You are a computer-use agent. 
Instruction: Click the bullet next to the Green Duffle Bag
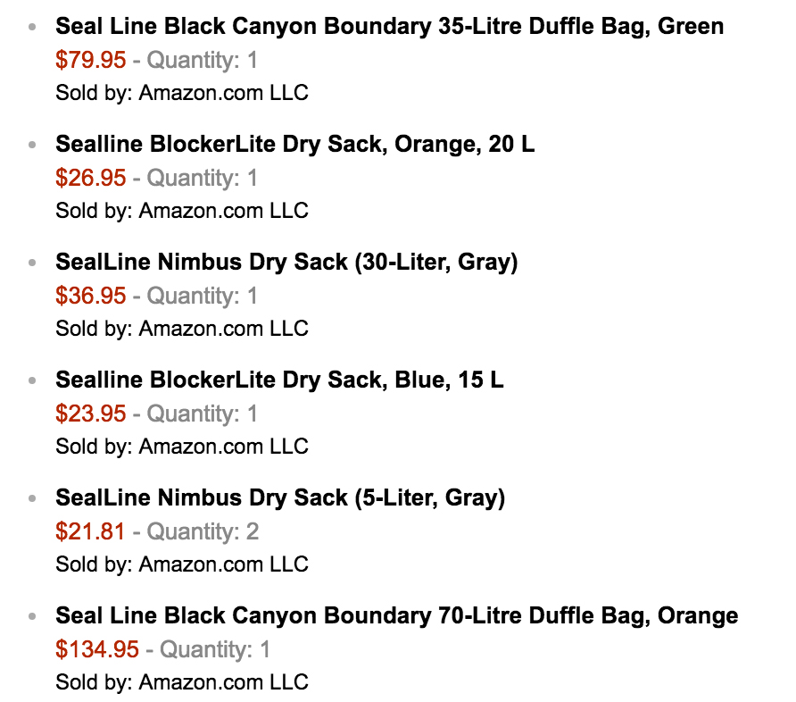(32, 27)
